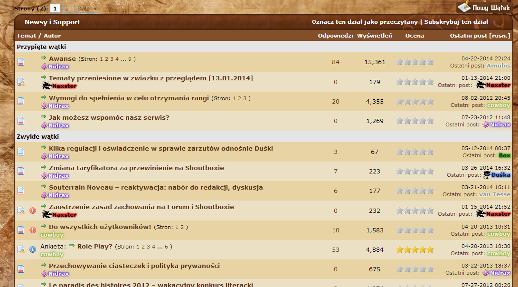The width and height of the screenshot is (518, 287).
Task: Click the red exclamation icon on Do wszystkich użytkowników
Action: click(33, 230)
